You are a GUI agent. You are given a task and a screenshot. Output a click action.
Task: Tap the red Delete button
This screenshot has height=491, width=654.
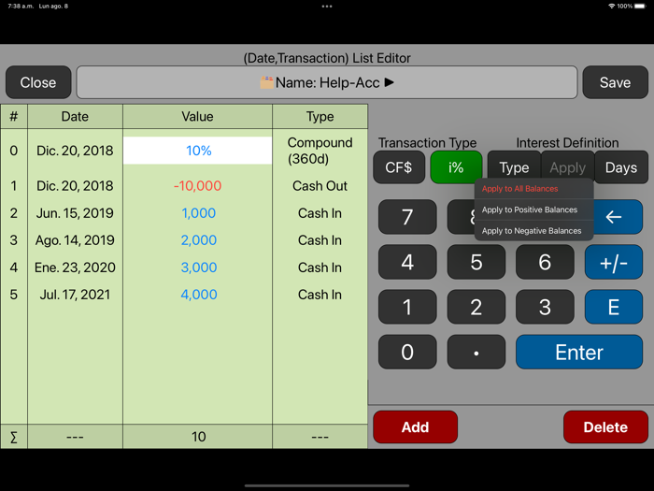(605, 427)
